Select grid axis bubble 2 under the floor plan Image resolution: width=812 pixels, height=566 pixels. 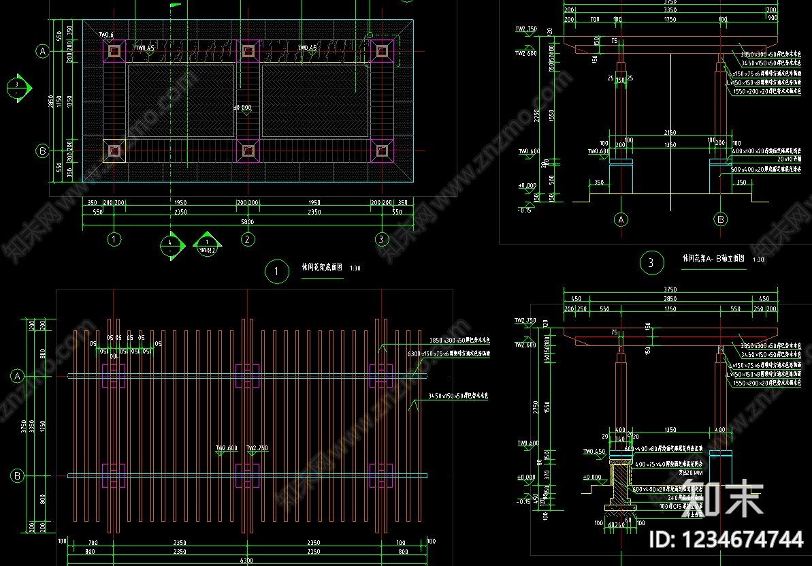(x=248, y=239)
